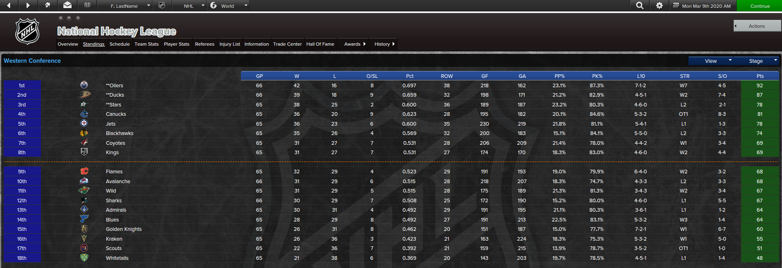Click the Admirals team logo
This screenshot has width=782, height=268.
pyautogui.click(x=84, y=209)
